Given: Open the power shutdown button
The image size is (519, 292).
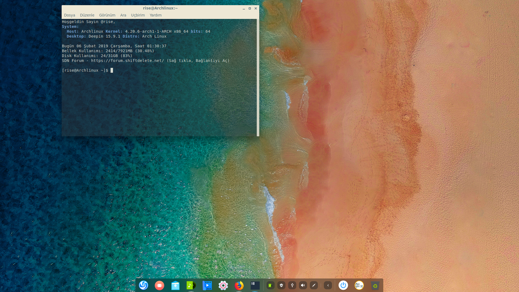Looking at the screenshot, I should pos(343,285).
